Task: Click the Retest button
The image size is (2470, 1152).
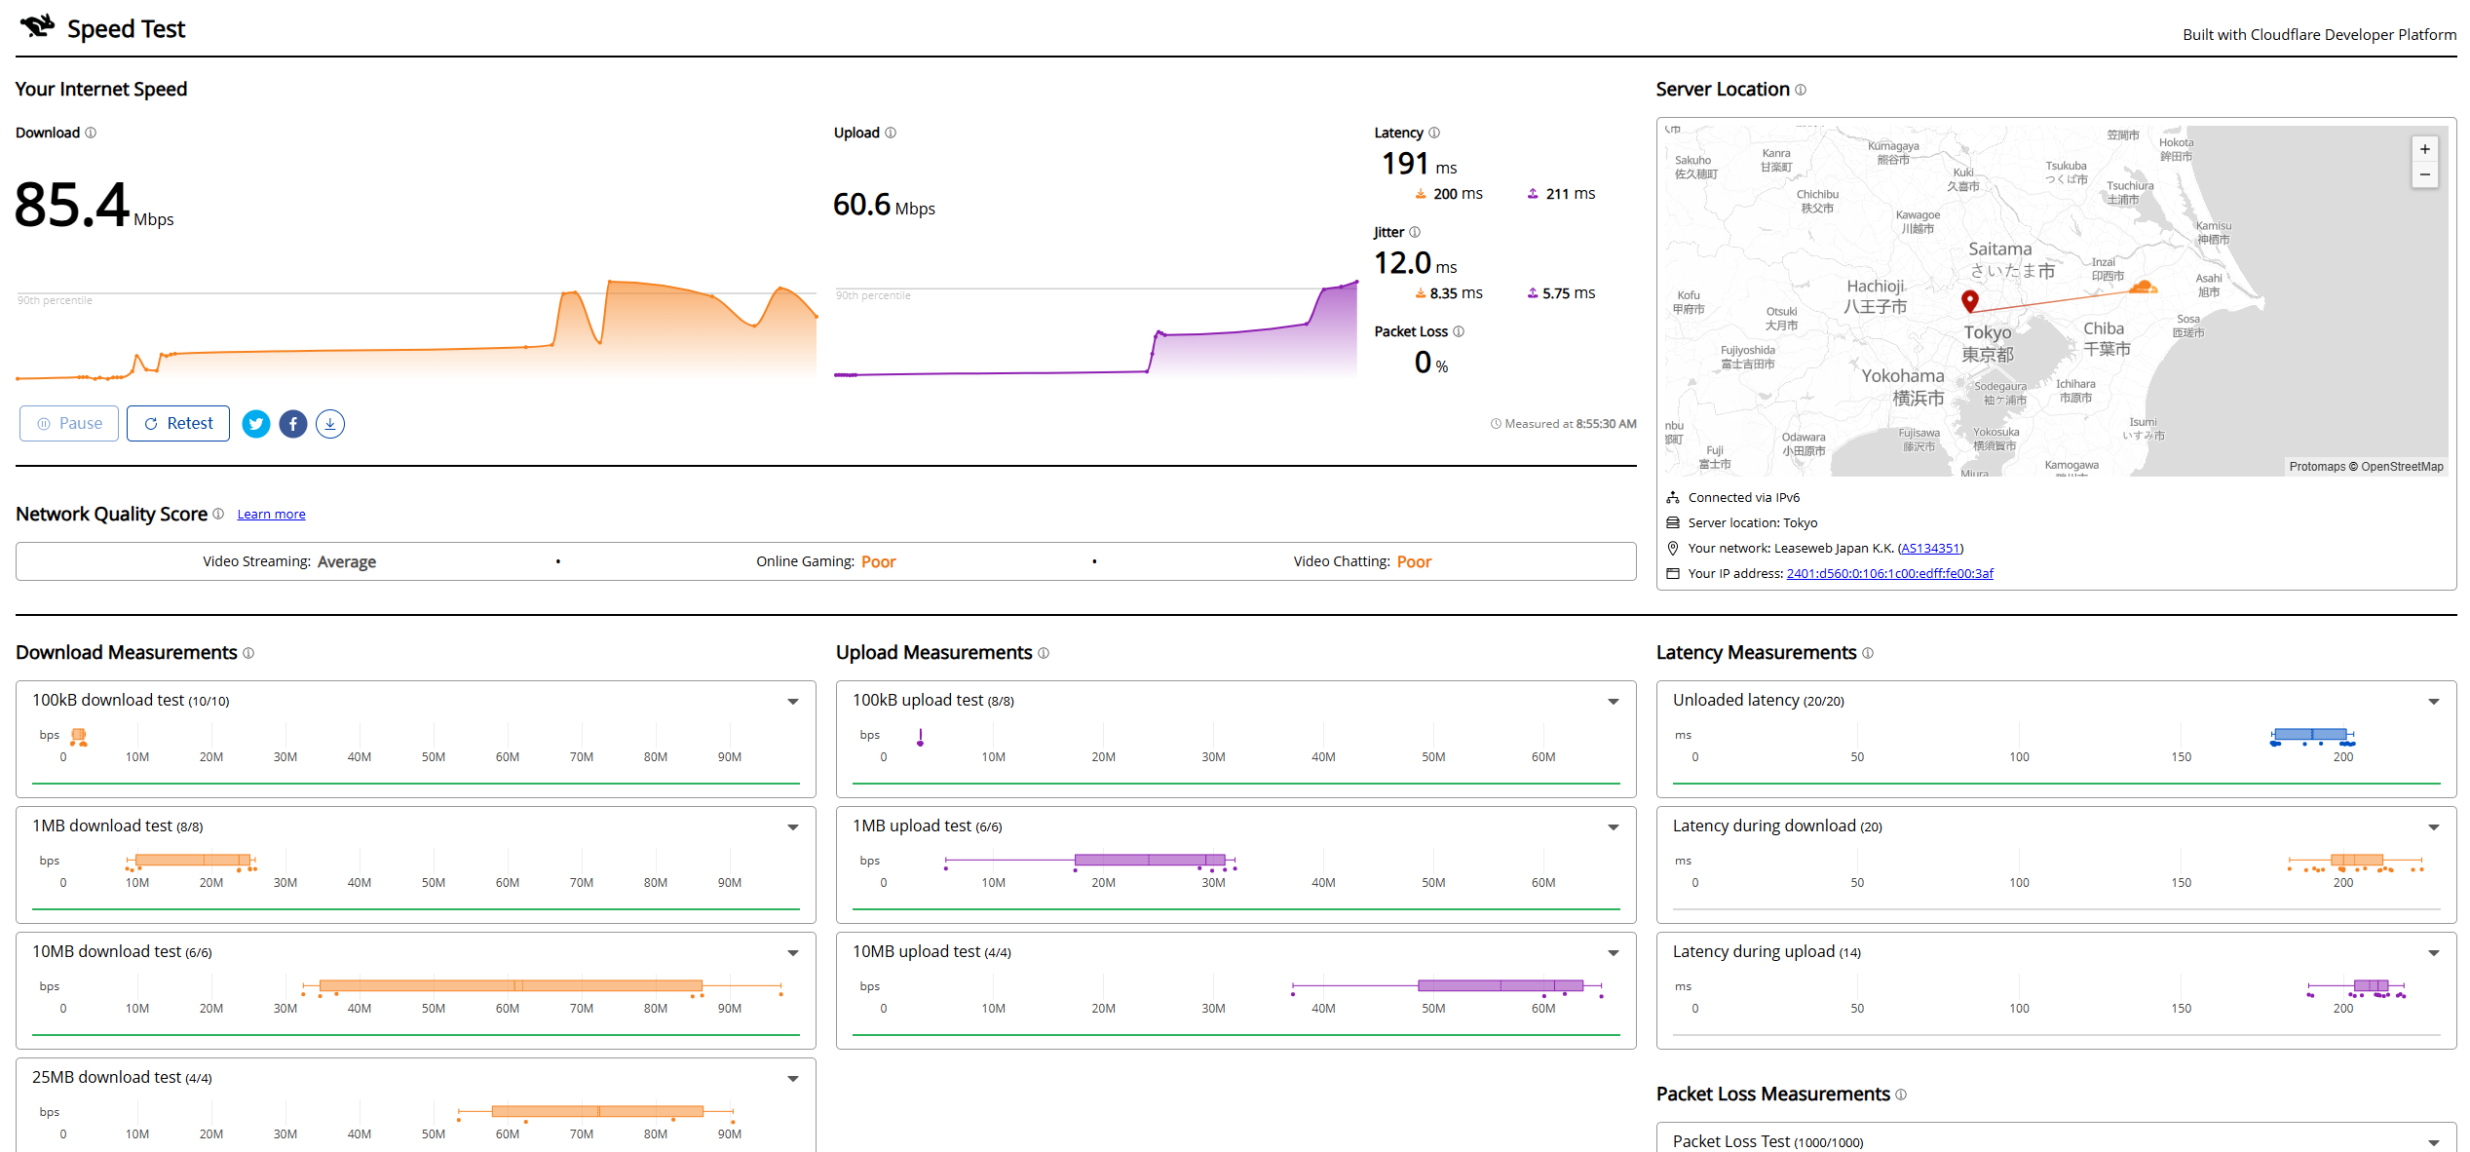Action: (178, 424)
